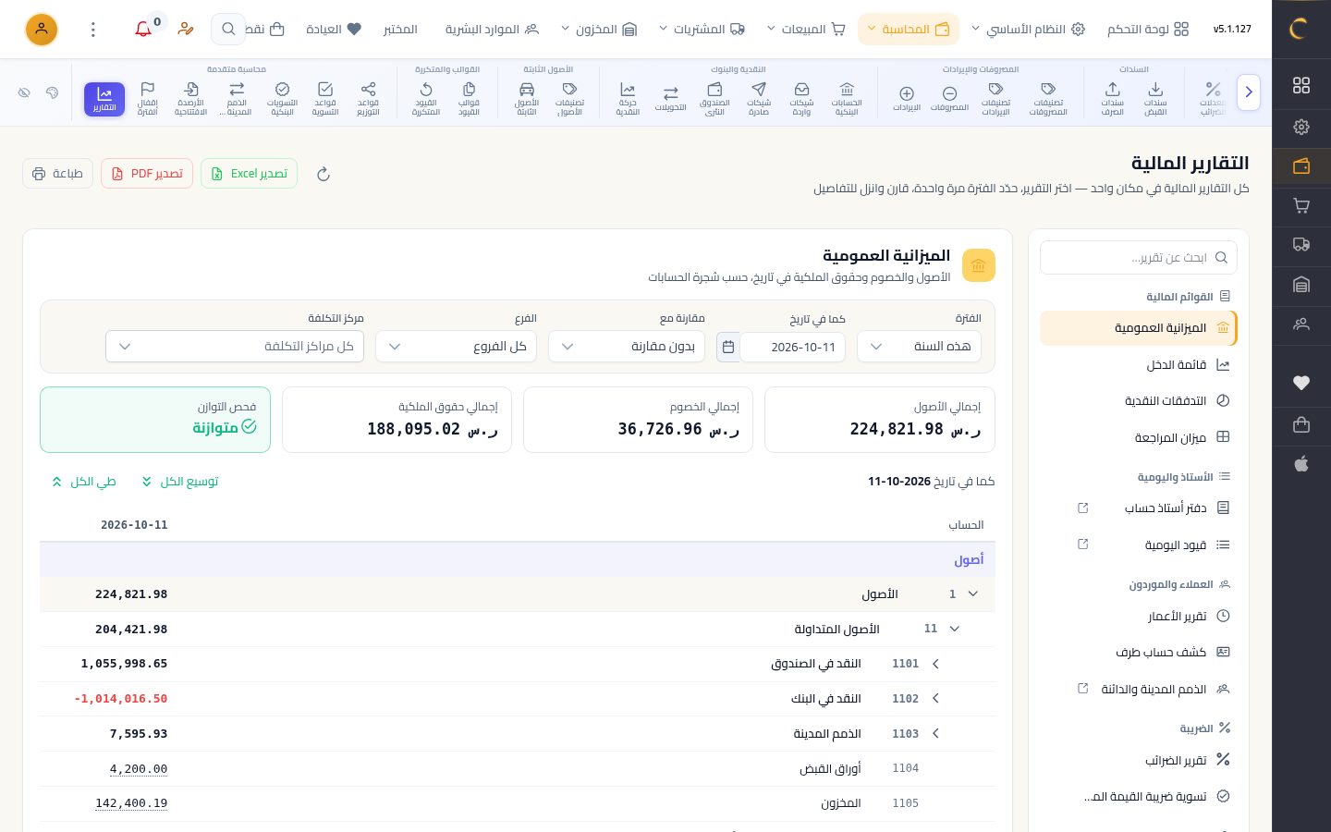
Task: Open دفتر أستاذ حساب ledger link
Action: point(1139,508)
